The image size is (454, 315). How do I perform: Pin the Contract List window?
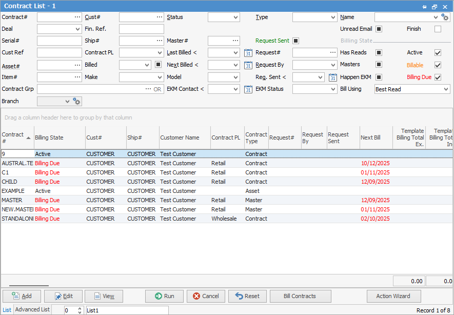pos(424,7)
